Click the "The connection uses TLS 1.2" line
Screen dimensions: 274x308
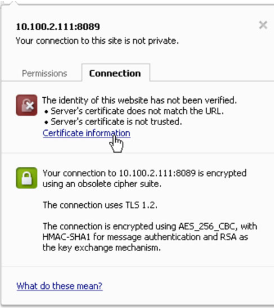pos(100,205)
